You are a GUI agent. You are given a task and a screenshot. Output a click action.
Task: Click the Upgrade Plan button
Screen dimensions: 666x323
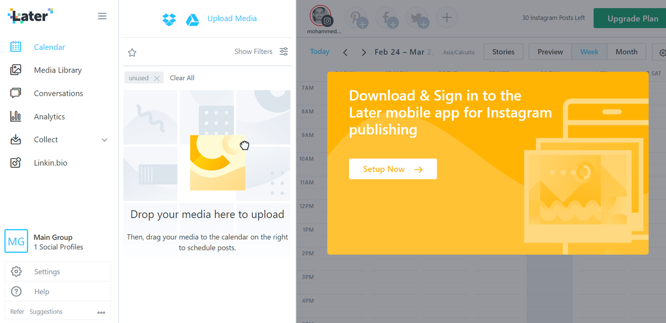pyautogui.click(x=630, y=18)
